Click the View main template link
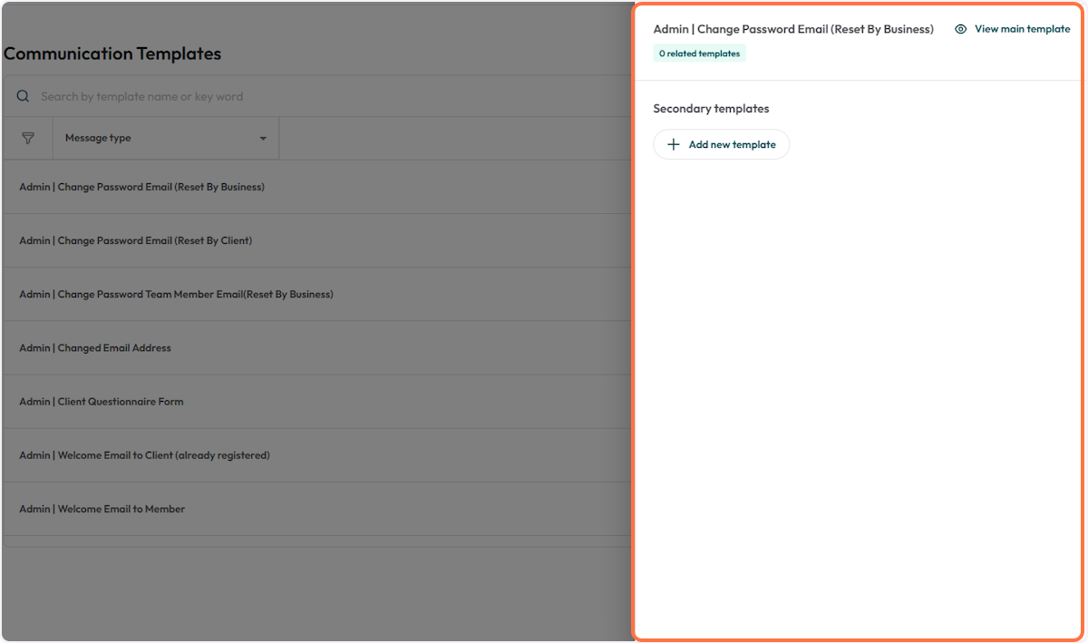 tap(1022, 28)
